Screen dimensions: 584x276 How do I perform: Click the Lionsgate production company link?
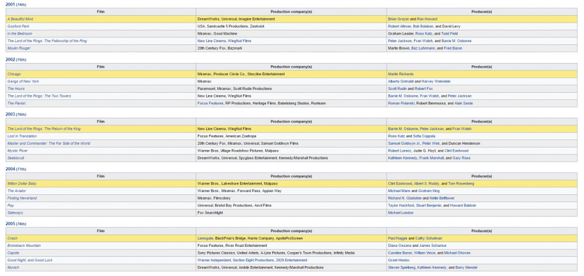206,238
